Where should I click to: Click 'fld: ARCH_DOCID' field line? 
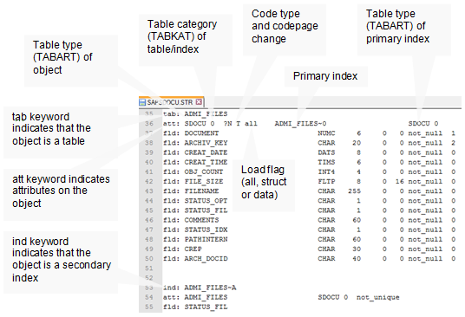coord(195,259)
